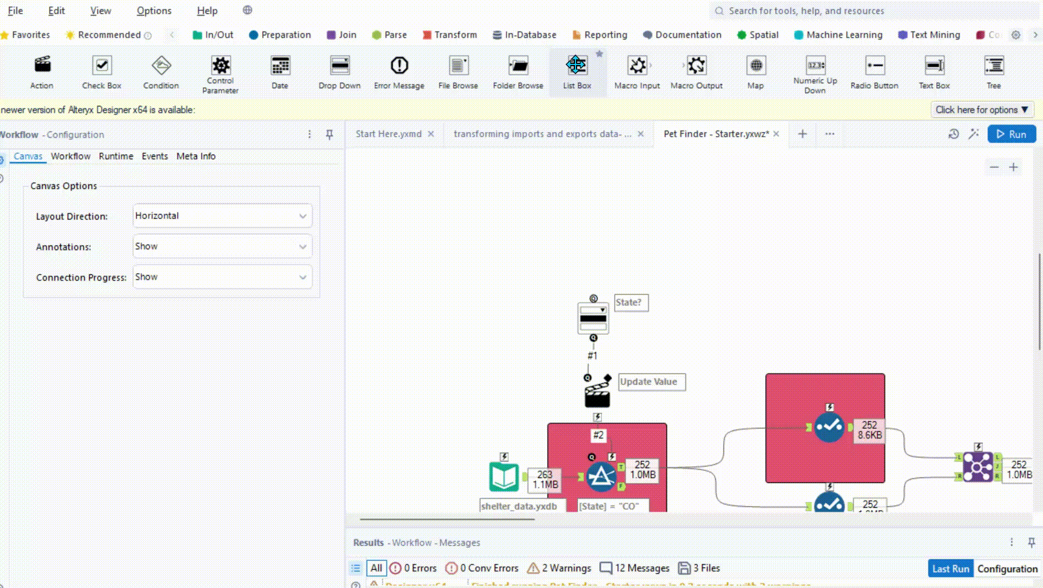Select the Map tool icon

click(x=756, y=65)
